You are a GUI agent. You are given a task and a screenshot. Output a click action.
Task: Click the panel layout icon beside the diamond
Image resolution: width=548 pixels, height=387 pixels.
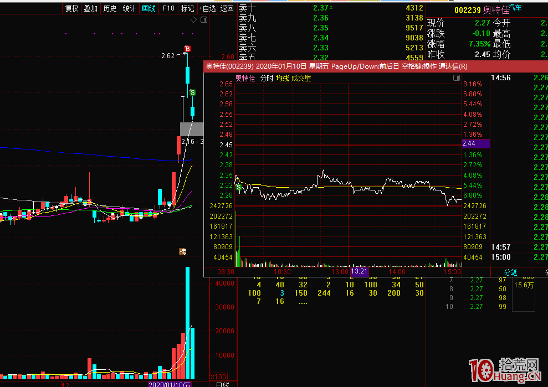pyautogui.click(x=203, y=20)
